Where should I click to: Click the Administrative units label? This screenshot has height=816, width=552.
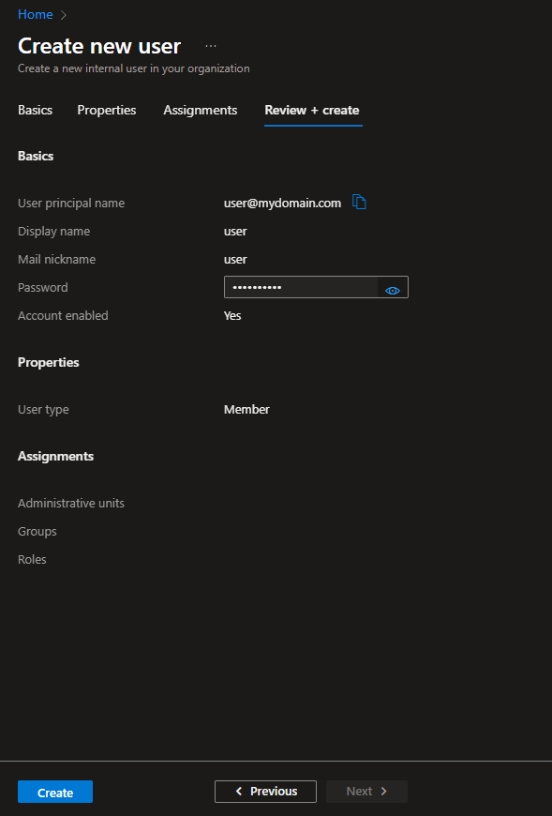point(71,504)
